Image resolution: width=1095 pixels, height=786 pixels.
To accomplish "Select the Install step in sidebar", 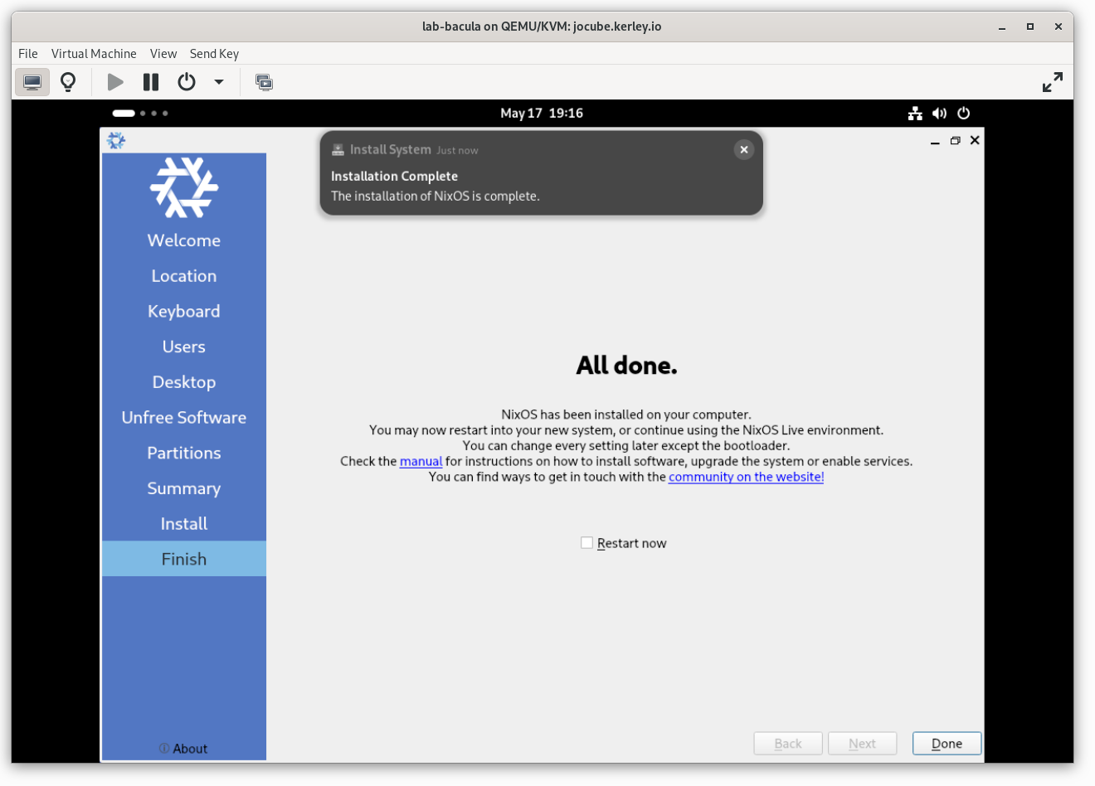I will pos(184,524).
